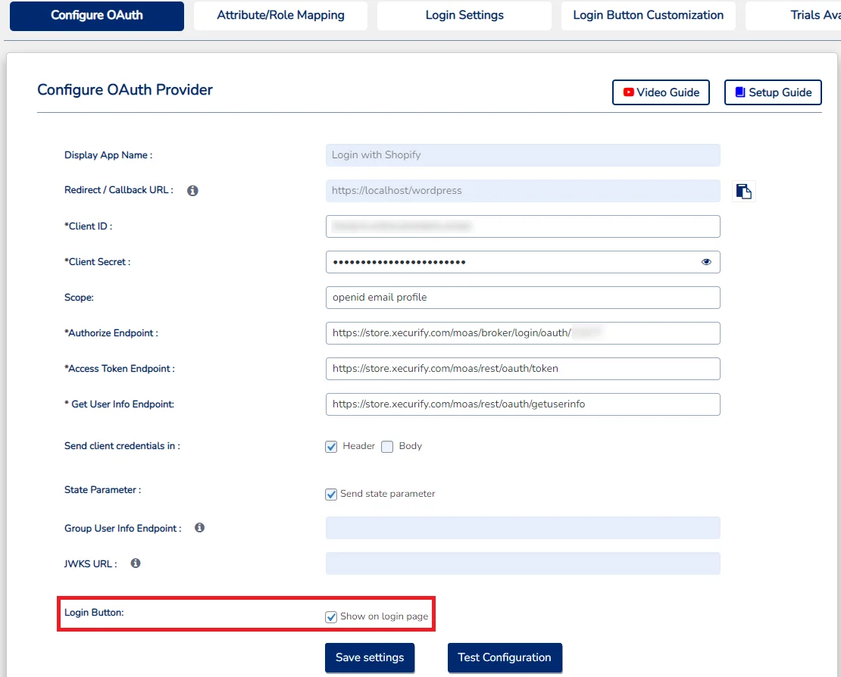This screenshot has height=677, width=841.
Task: Click inside the Scope input field
Action: click(523, 298)
